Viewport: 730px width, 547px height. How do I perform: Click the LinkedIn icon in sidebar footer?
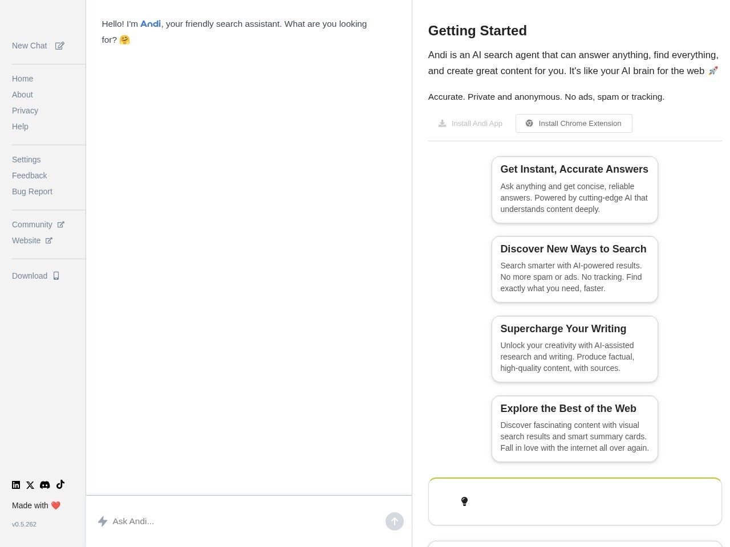coord(16,485)
